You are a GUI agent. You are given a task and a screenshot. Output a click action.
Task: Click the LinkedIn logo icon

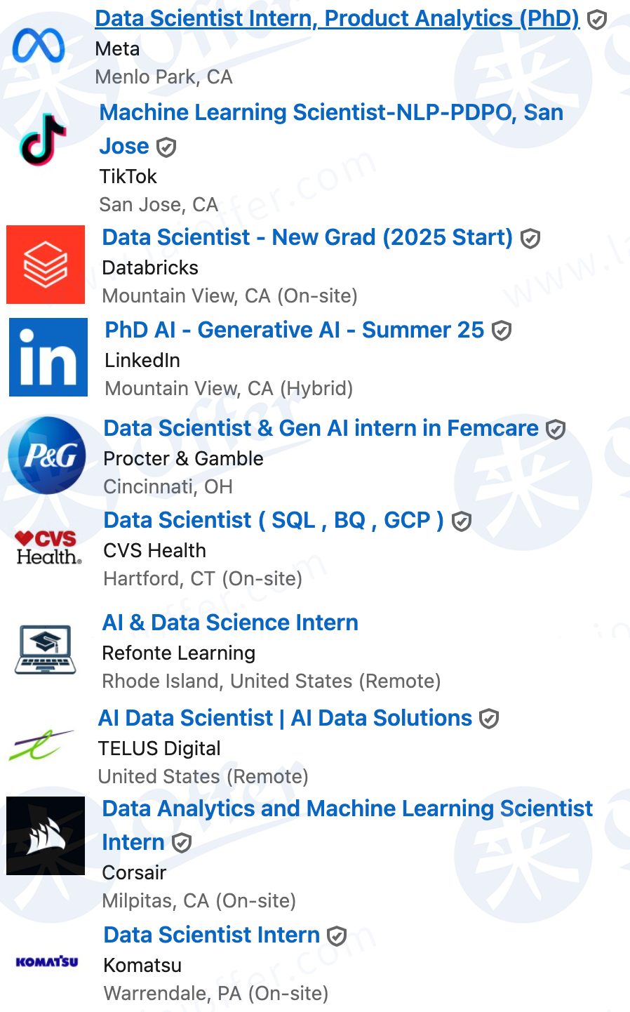point(48,357)
